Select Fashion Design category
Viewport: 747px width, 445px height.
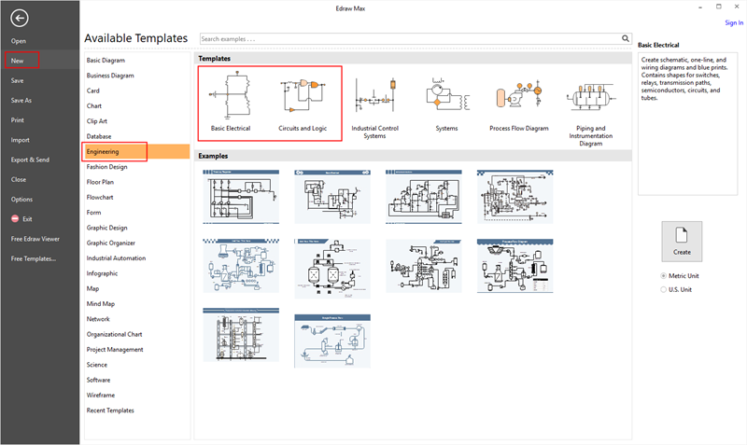[106, 167]
